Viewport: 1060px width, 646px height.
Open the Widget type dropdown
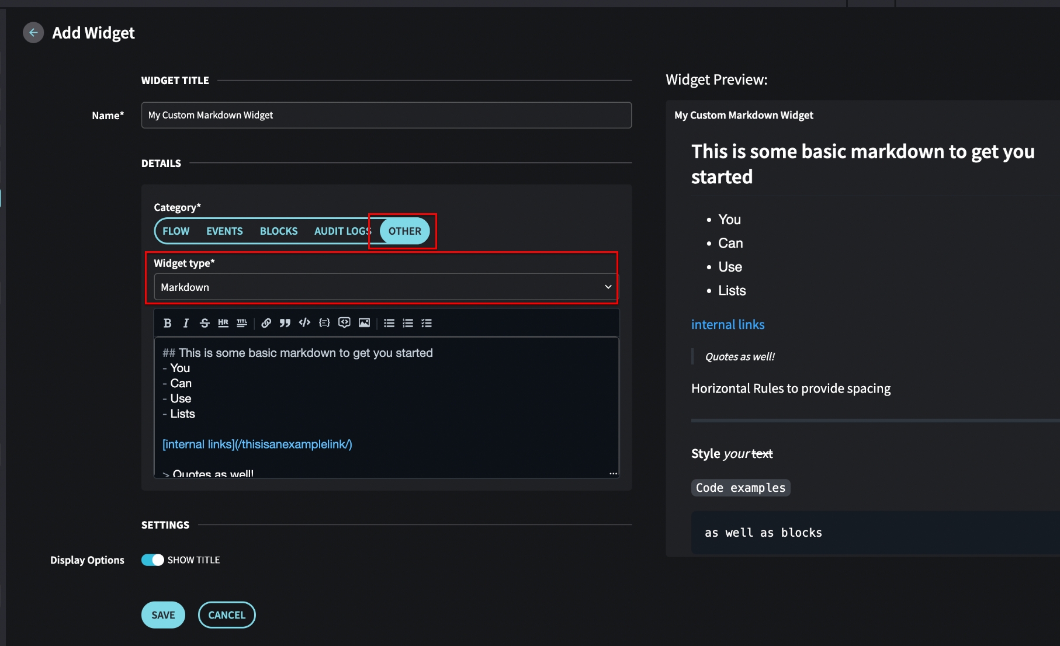[385, 287]
